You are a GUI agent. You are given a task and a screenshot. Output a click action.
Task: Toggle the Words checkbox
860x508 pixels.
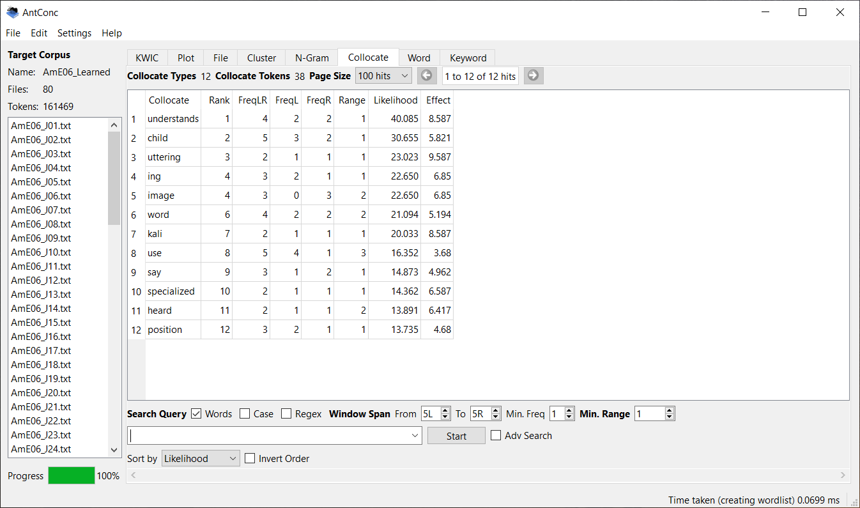click(196, 414)
